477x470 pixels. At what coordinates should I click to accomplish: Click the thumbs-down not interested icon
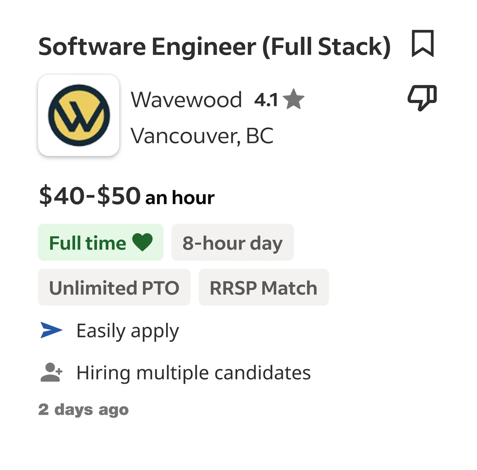(x=422, y=98)
